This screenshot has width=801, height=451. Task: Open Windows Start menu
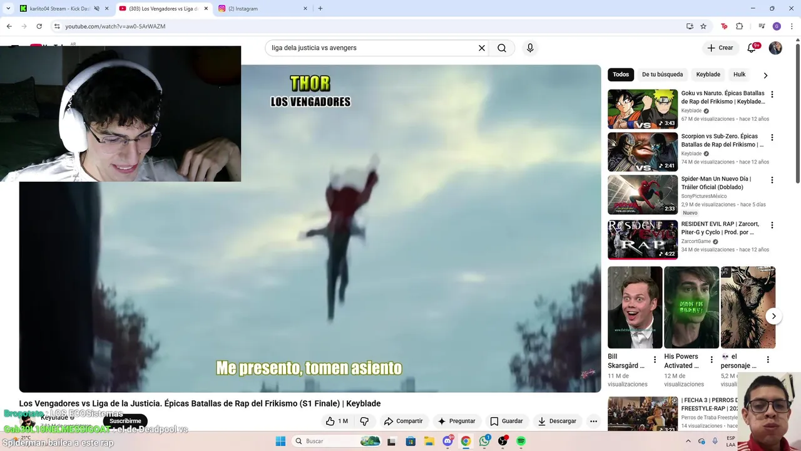(280, 441)
